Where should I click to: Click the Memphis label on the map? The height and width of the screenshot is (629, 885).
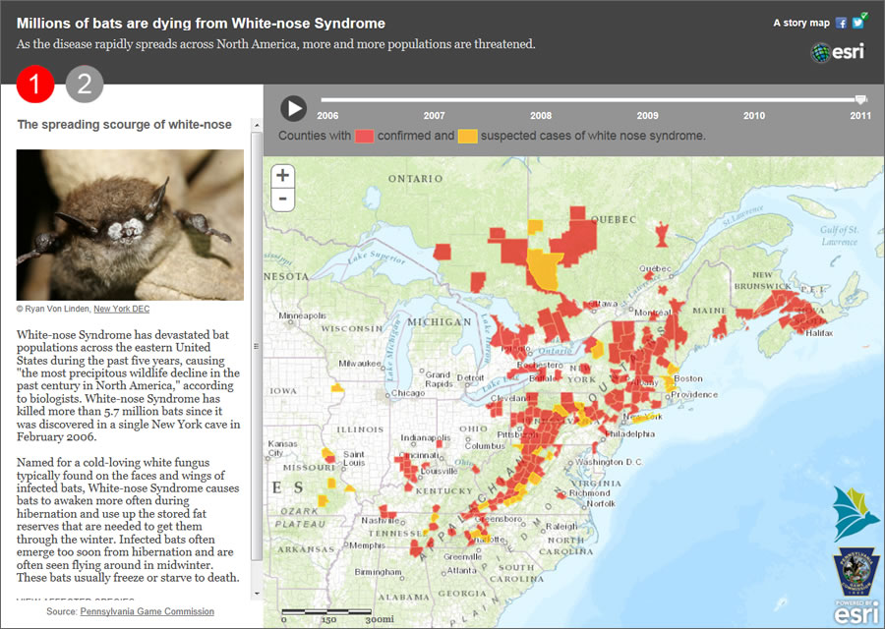pyautogui.click(x=367, y=545)
